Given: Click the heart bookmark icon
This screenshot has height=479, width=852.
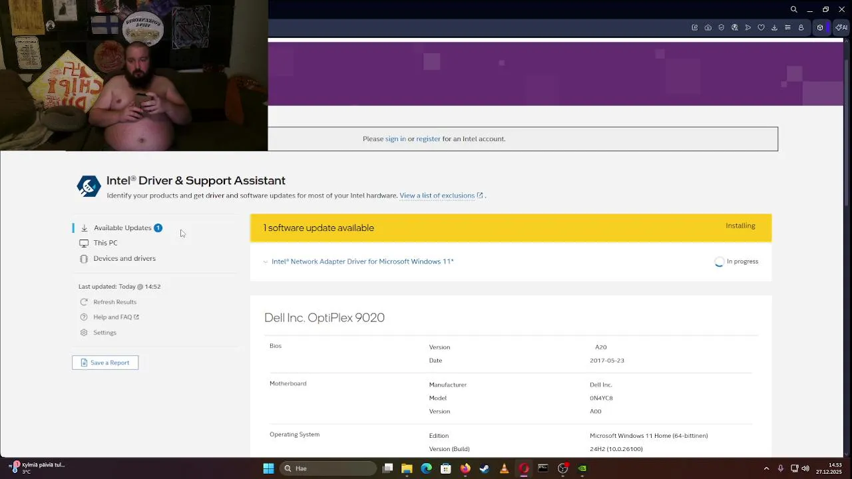Looking at the screenshot, I should coord(761,27).
